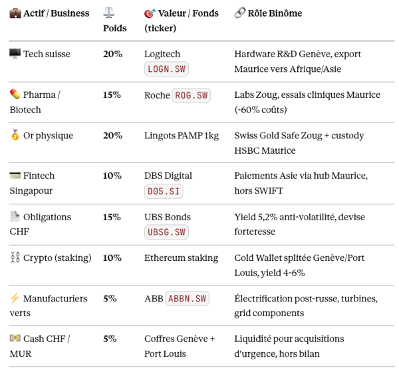Screen dimensions: 399x372
Task: Select the D05.SI ticker code
Action: (164, 191)
